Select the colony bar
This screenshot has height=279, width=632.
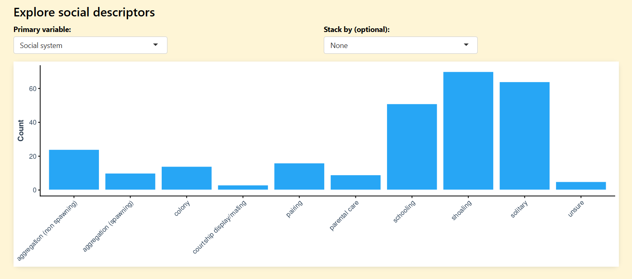click(x=186, y=178)
